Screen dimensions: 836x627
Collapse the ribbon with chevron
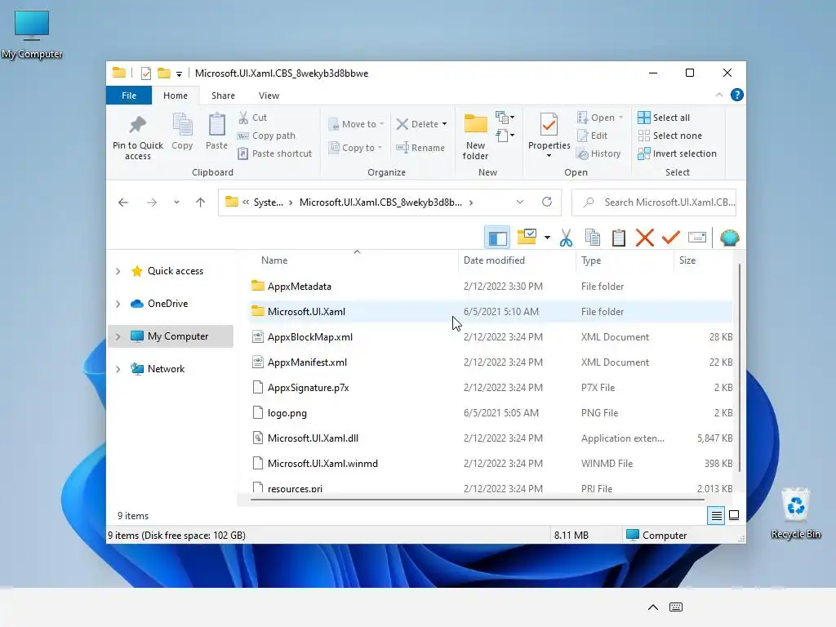[718, 95]
